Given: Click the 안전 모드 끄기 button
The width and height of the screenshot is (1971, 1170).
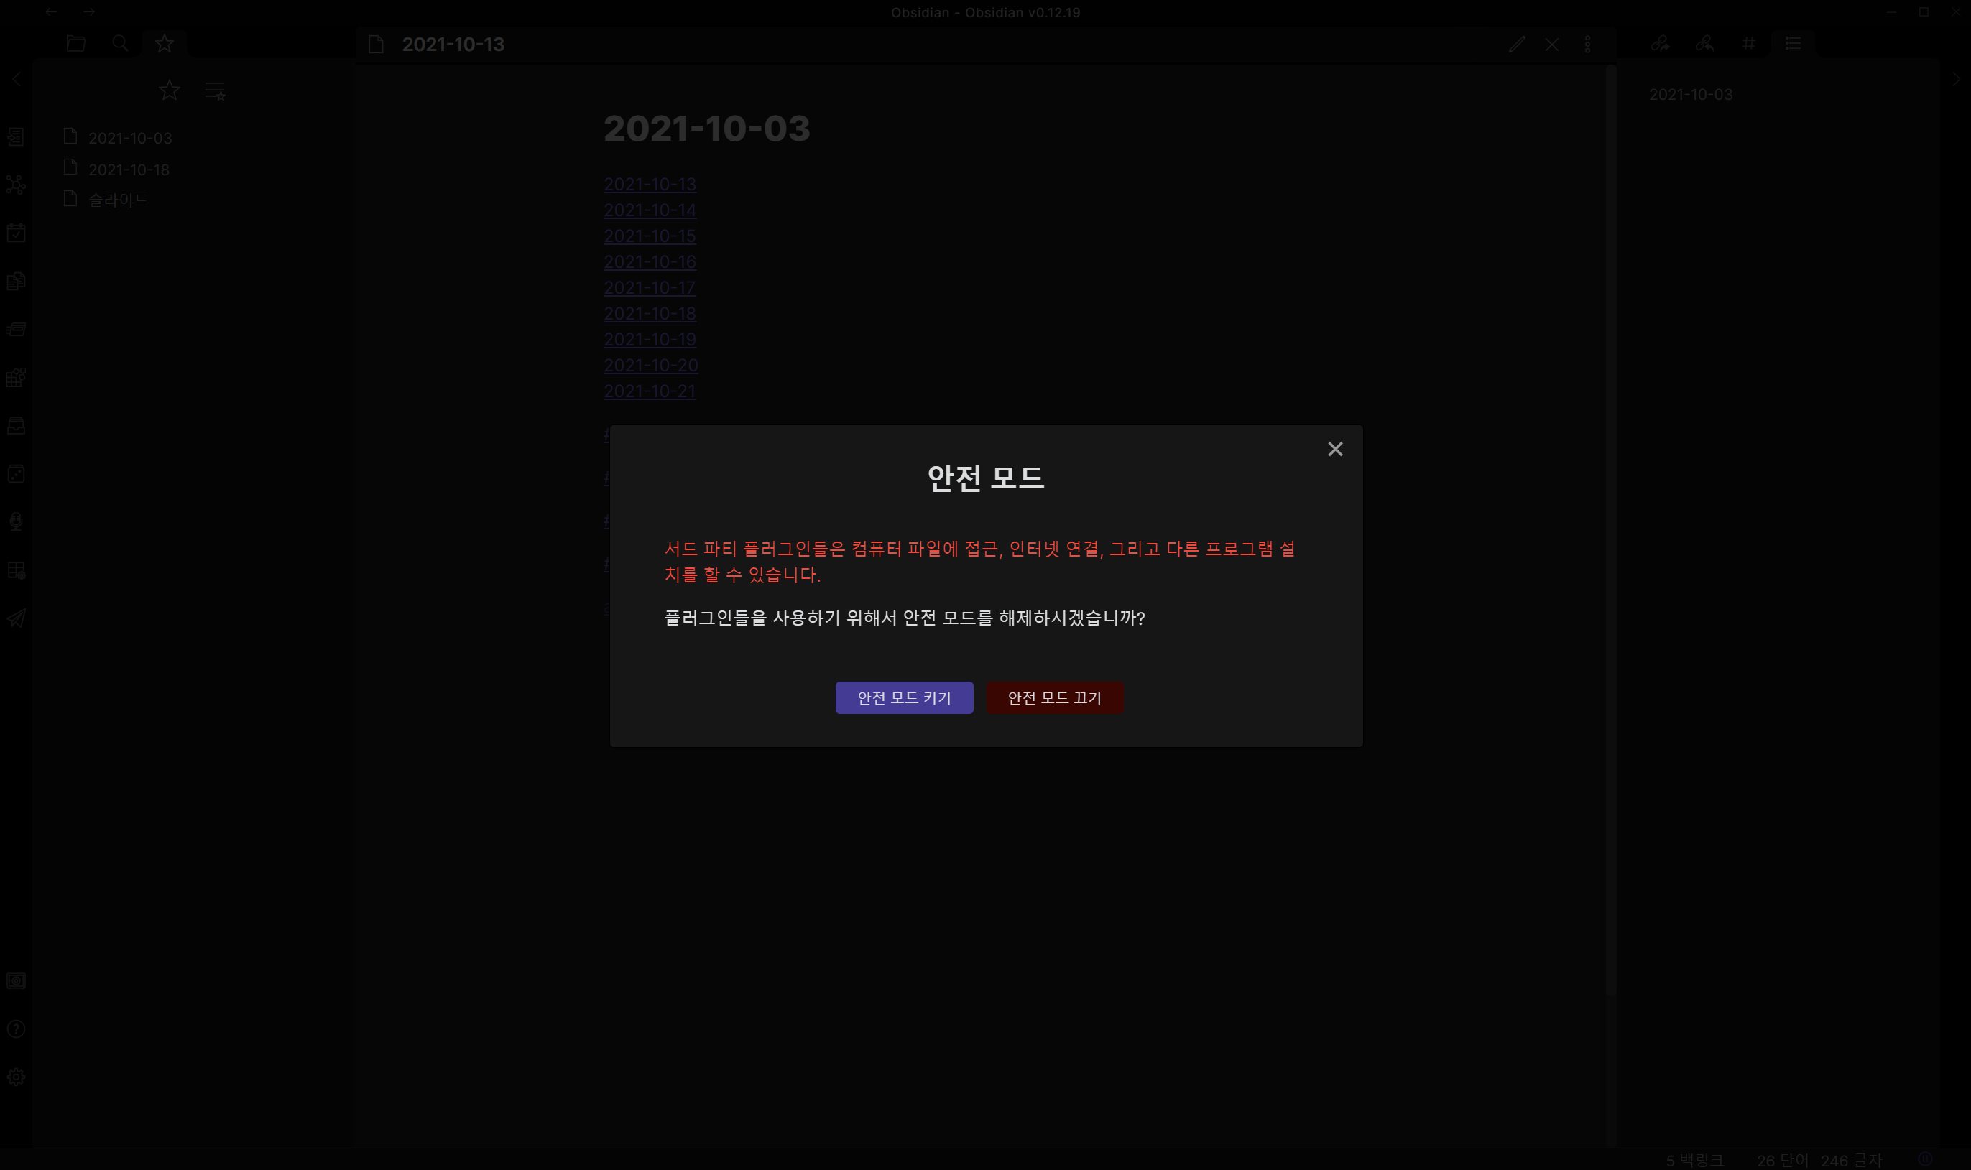Looking at the screenshot, I should [x=1055, y=697].
